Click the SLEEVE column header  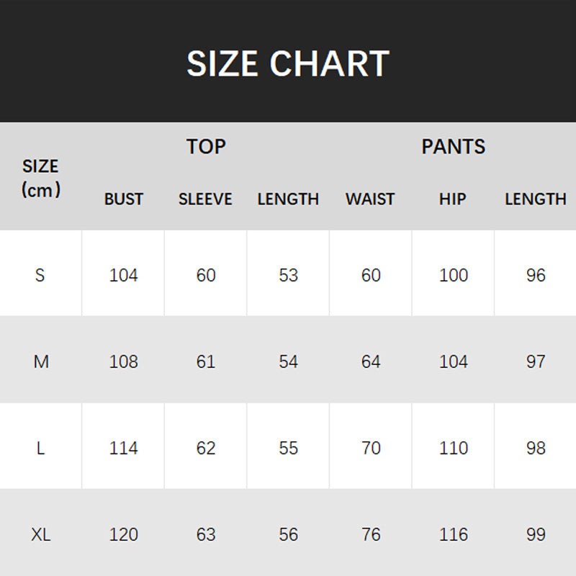point(206,199)
